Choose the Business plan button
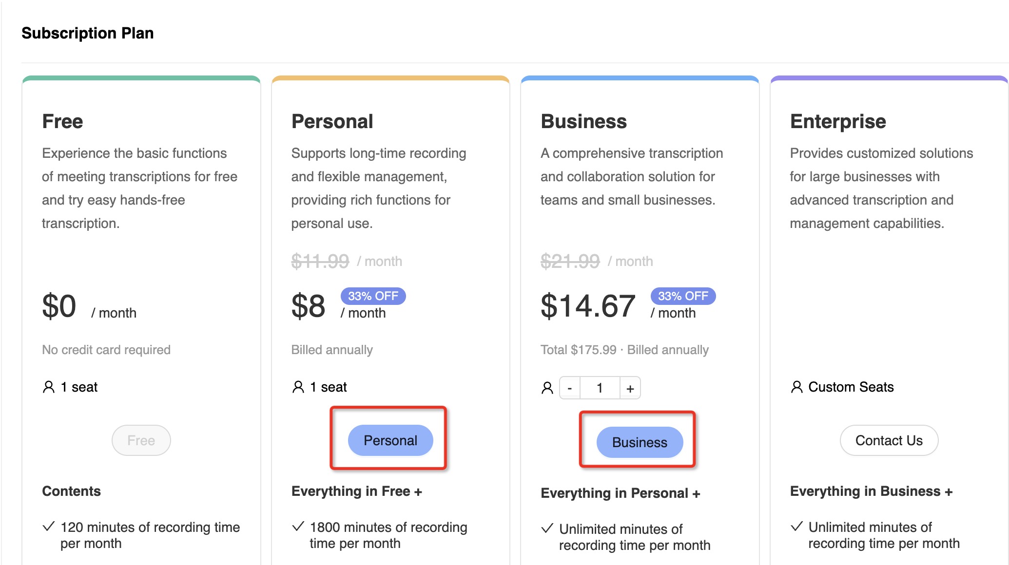 tap(640, 442)
